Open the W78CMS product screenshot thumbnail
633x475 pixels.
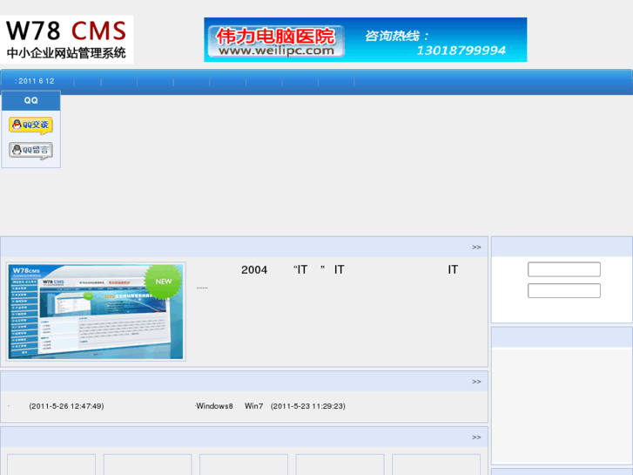tap(96, 311)
